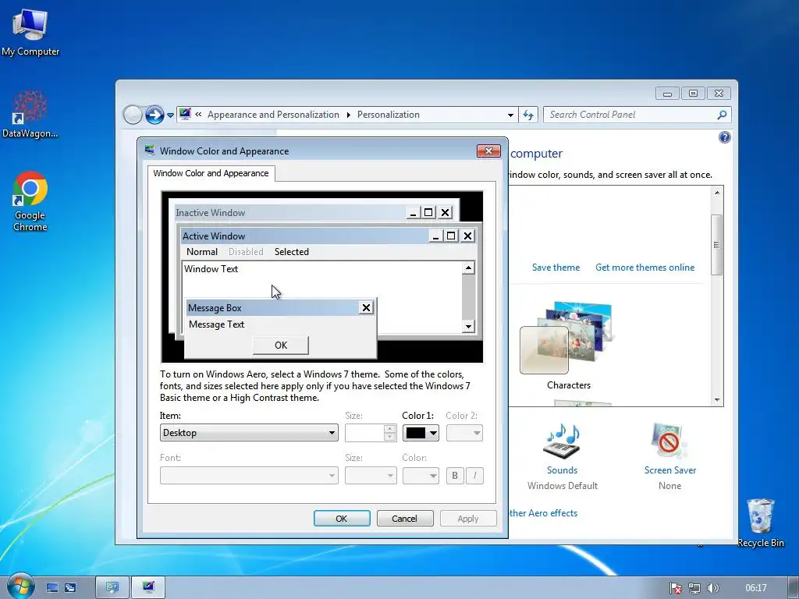Click Show Desktop quick launch icon
This screenshot has height=599, width=799.
tap(52, 588)
